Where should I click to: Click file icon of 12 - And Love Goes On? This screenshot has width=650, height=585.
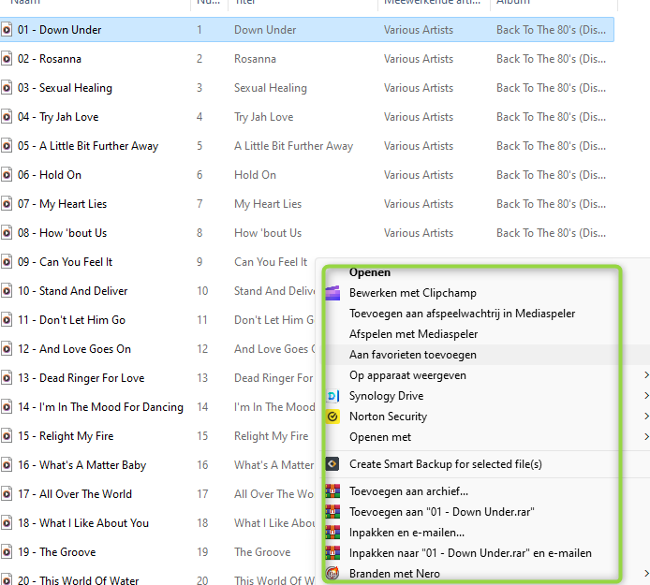coord(7,349)
